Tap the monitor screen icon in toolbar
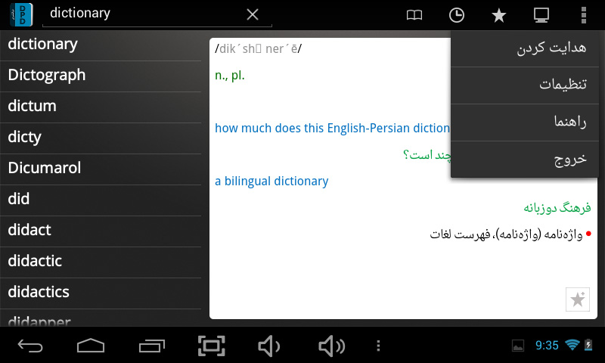The width and height of the screenshot is (605, 363). click(541, 14)
